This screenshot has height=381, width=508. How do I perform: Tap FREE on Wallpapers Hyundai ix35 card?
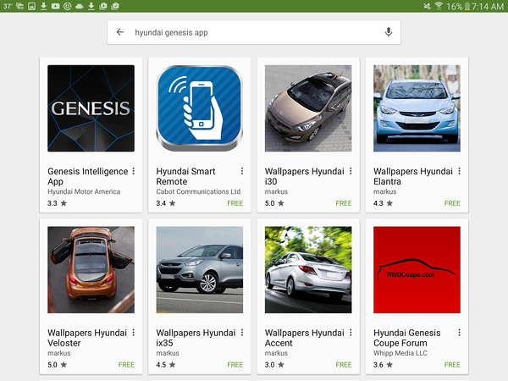235,364
